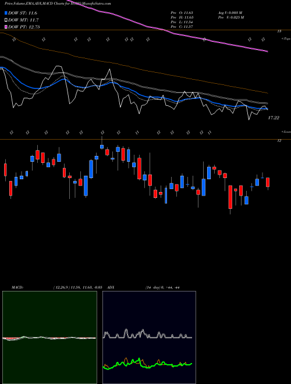Screen dimensions: 291x384
Task: Click the white DOW MT legend swatch
Action: (6, 20)
